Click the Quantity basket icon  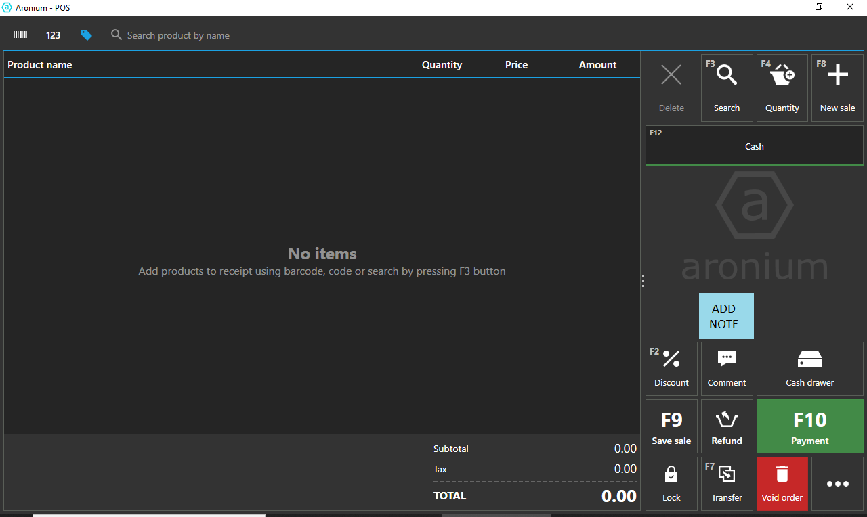782,88
